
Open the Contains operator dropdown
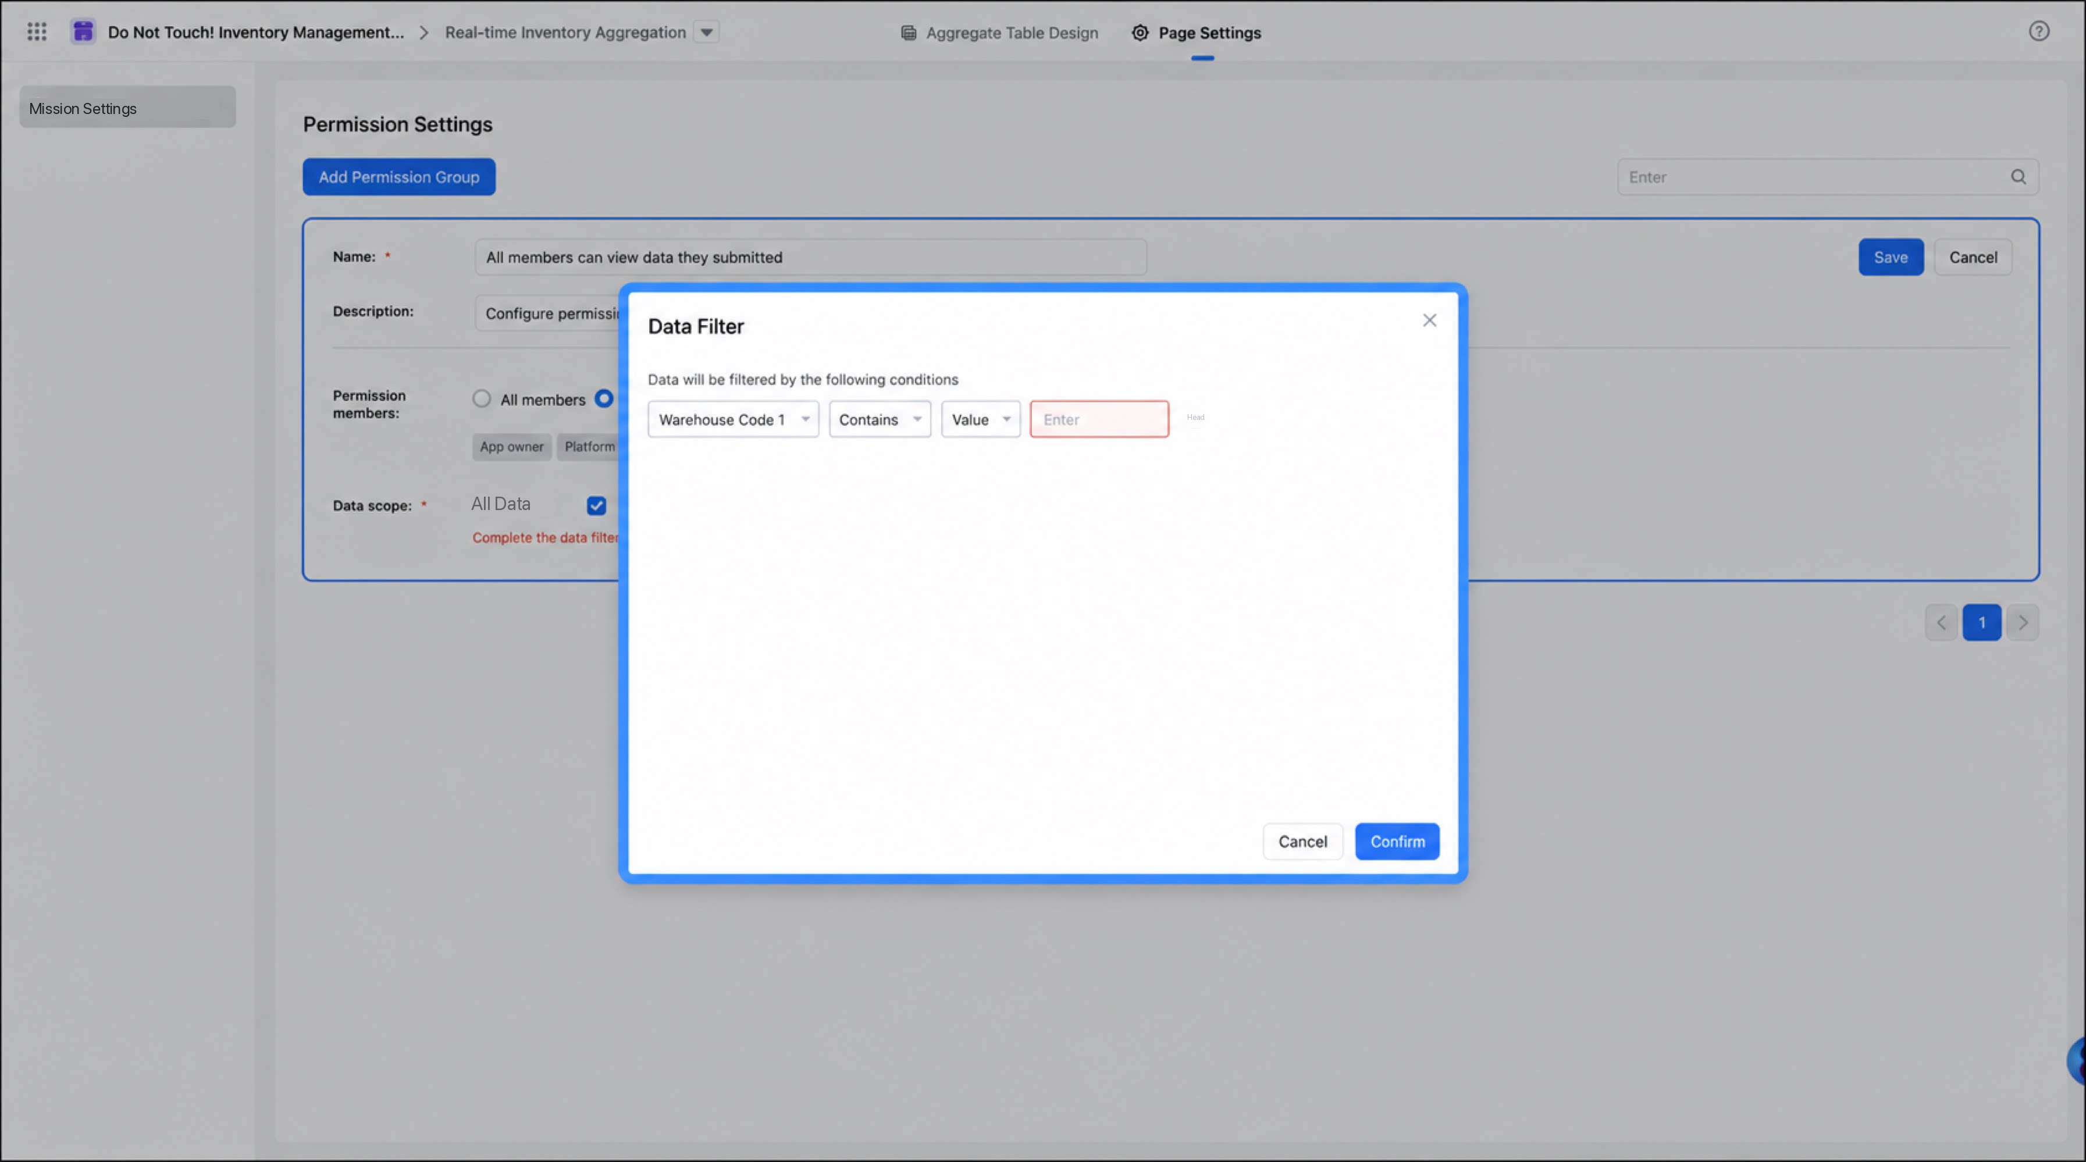(x=880, y=419)
